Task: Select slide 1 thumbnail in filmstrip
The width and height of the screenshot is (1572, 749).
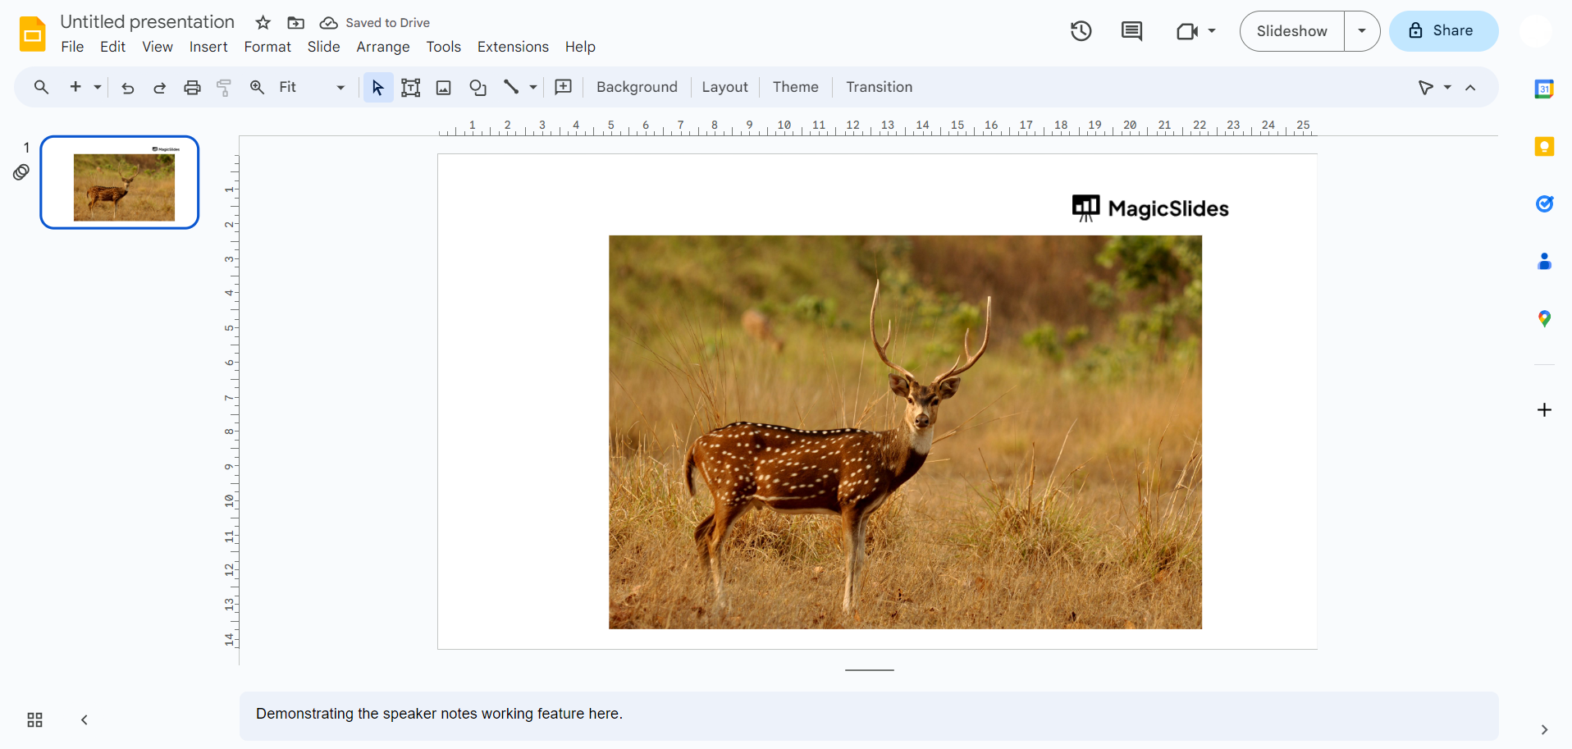Action: (120, 182)
